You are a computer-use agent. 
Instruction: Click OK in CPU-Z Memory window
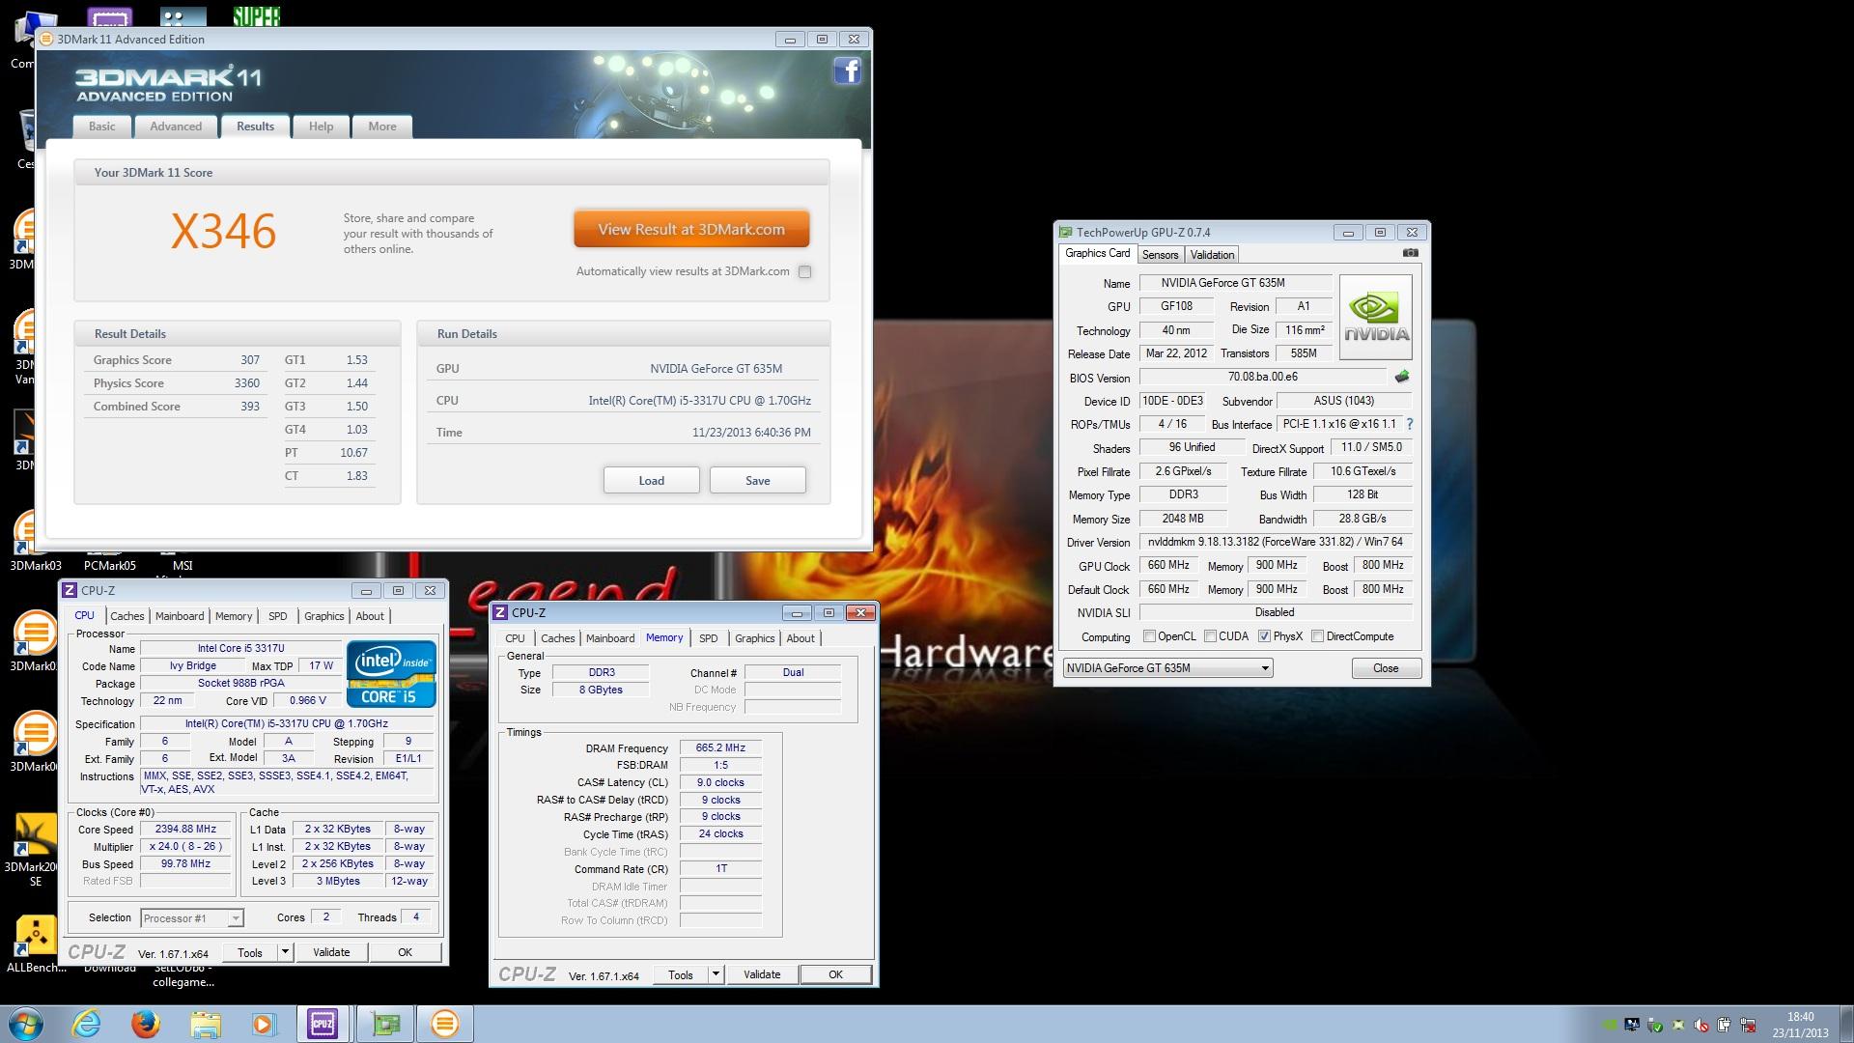tap(835, 974)
